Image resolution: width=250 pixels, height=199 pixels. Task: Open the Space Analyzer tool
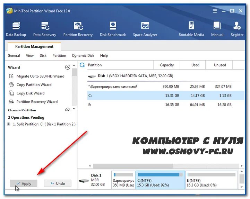pyautogui.click(x=145, y=29)
